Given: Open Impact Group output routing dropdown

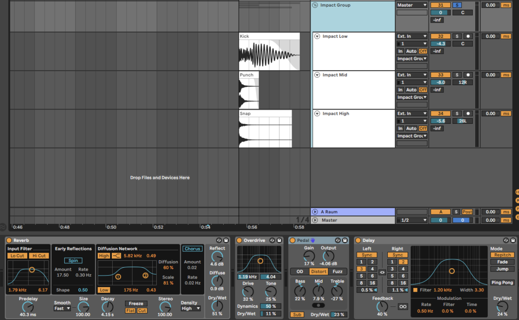Looking at the screenshot, I should (x=412, y=5).
